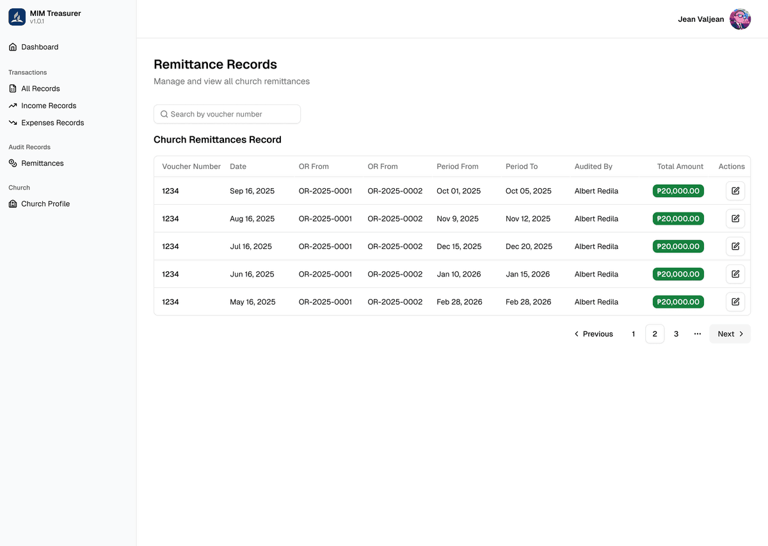Image resolution: width=768 pixels, height=546 pixels.
Task: Click the right chevron on the Next button
Action: coord(740,333)
